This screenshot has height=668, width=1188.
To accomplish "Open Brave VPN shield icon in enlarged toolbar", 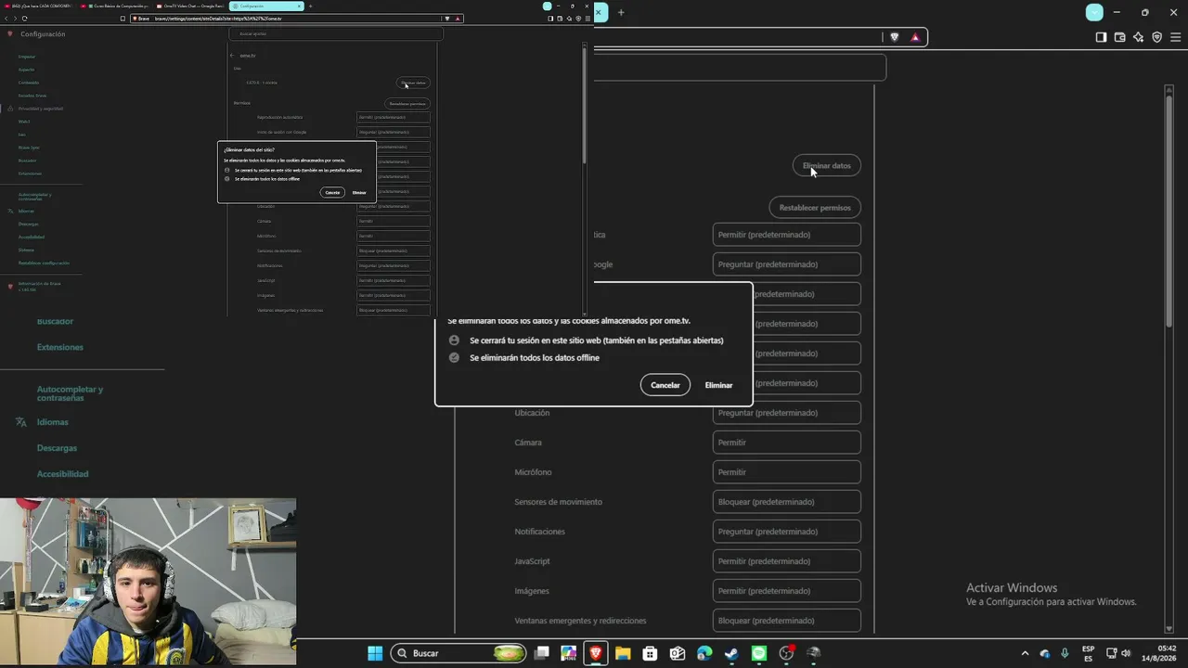I will click(1157, 37).
